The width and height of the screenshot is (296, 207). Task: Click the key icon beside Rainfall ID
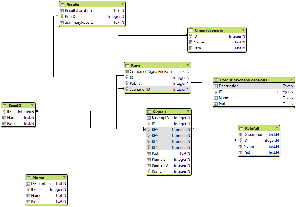[x=241, y=140]
